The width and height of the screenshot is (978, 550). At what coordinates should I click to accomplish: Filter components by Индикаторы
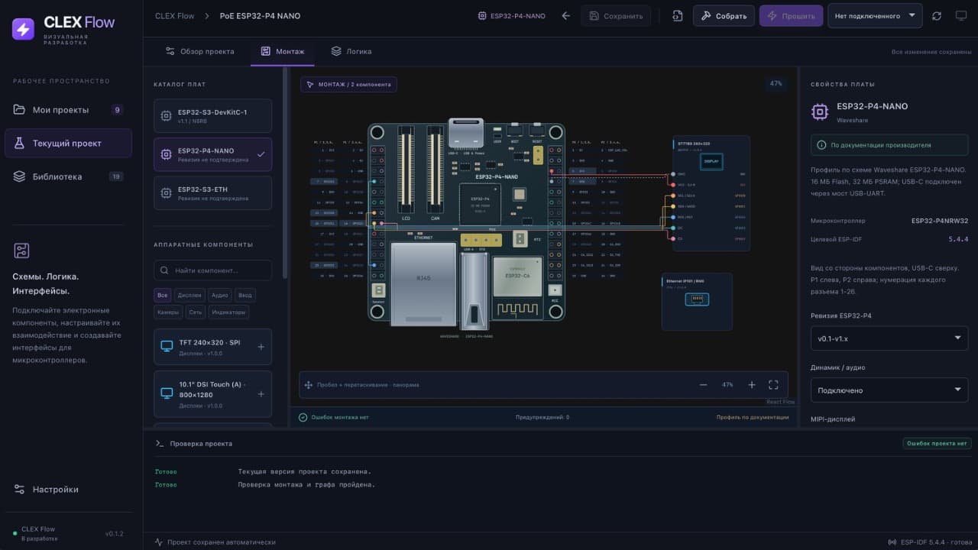(x=229, y=312)
